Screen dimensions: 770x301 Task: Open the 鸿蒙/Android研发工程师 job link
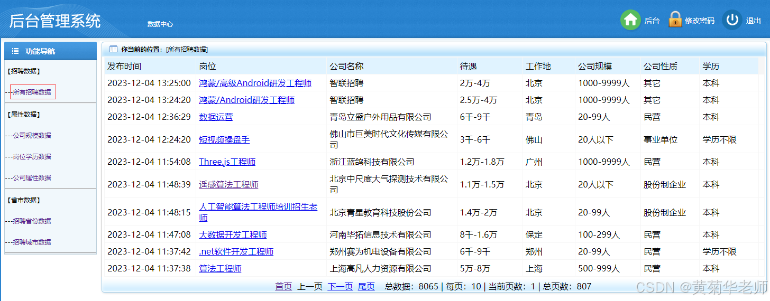pos(247,100)
